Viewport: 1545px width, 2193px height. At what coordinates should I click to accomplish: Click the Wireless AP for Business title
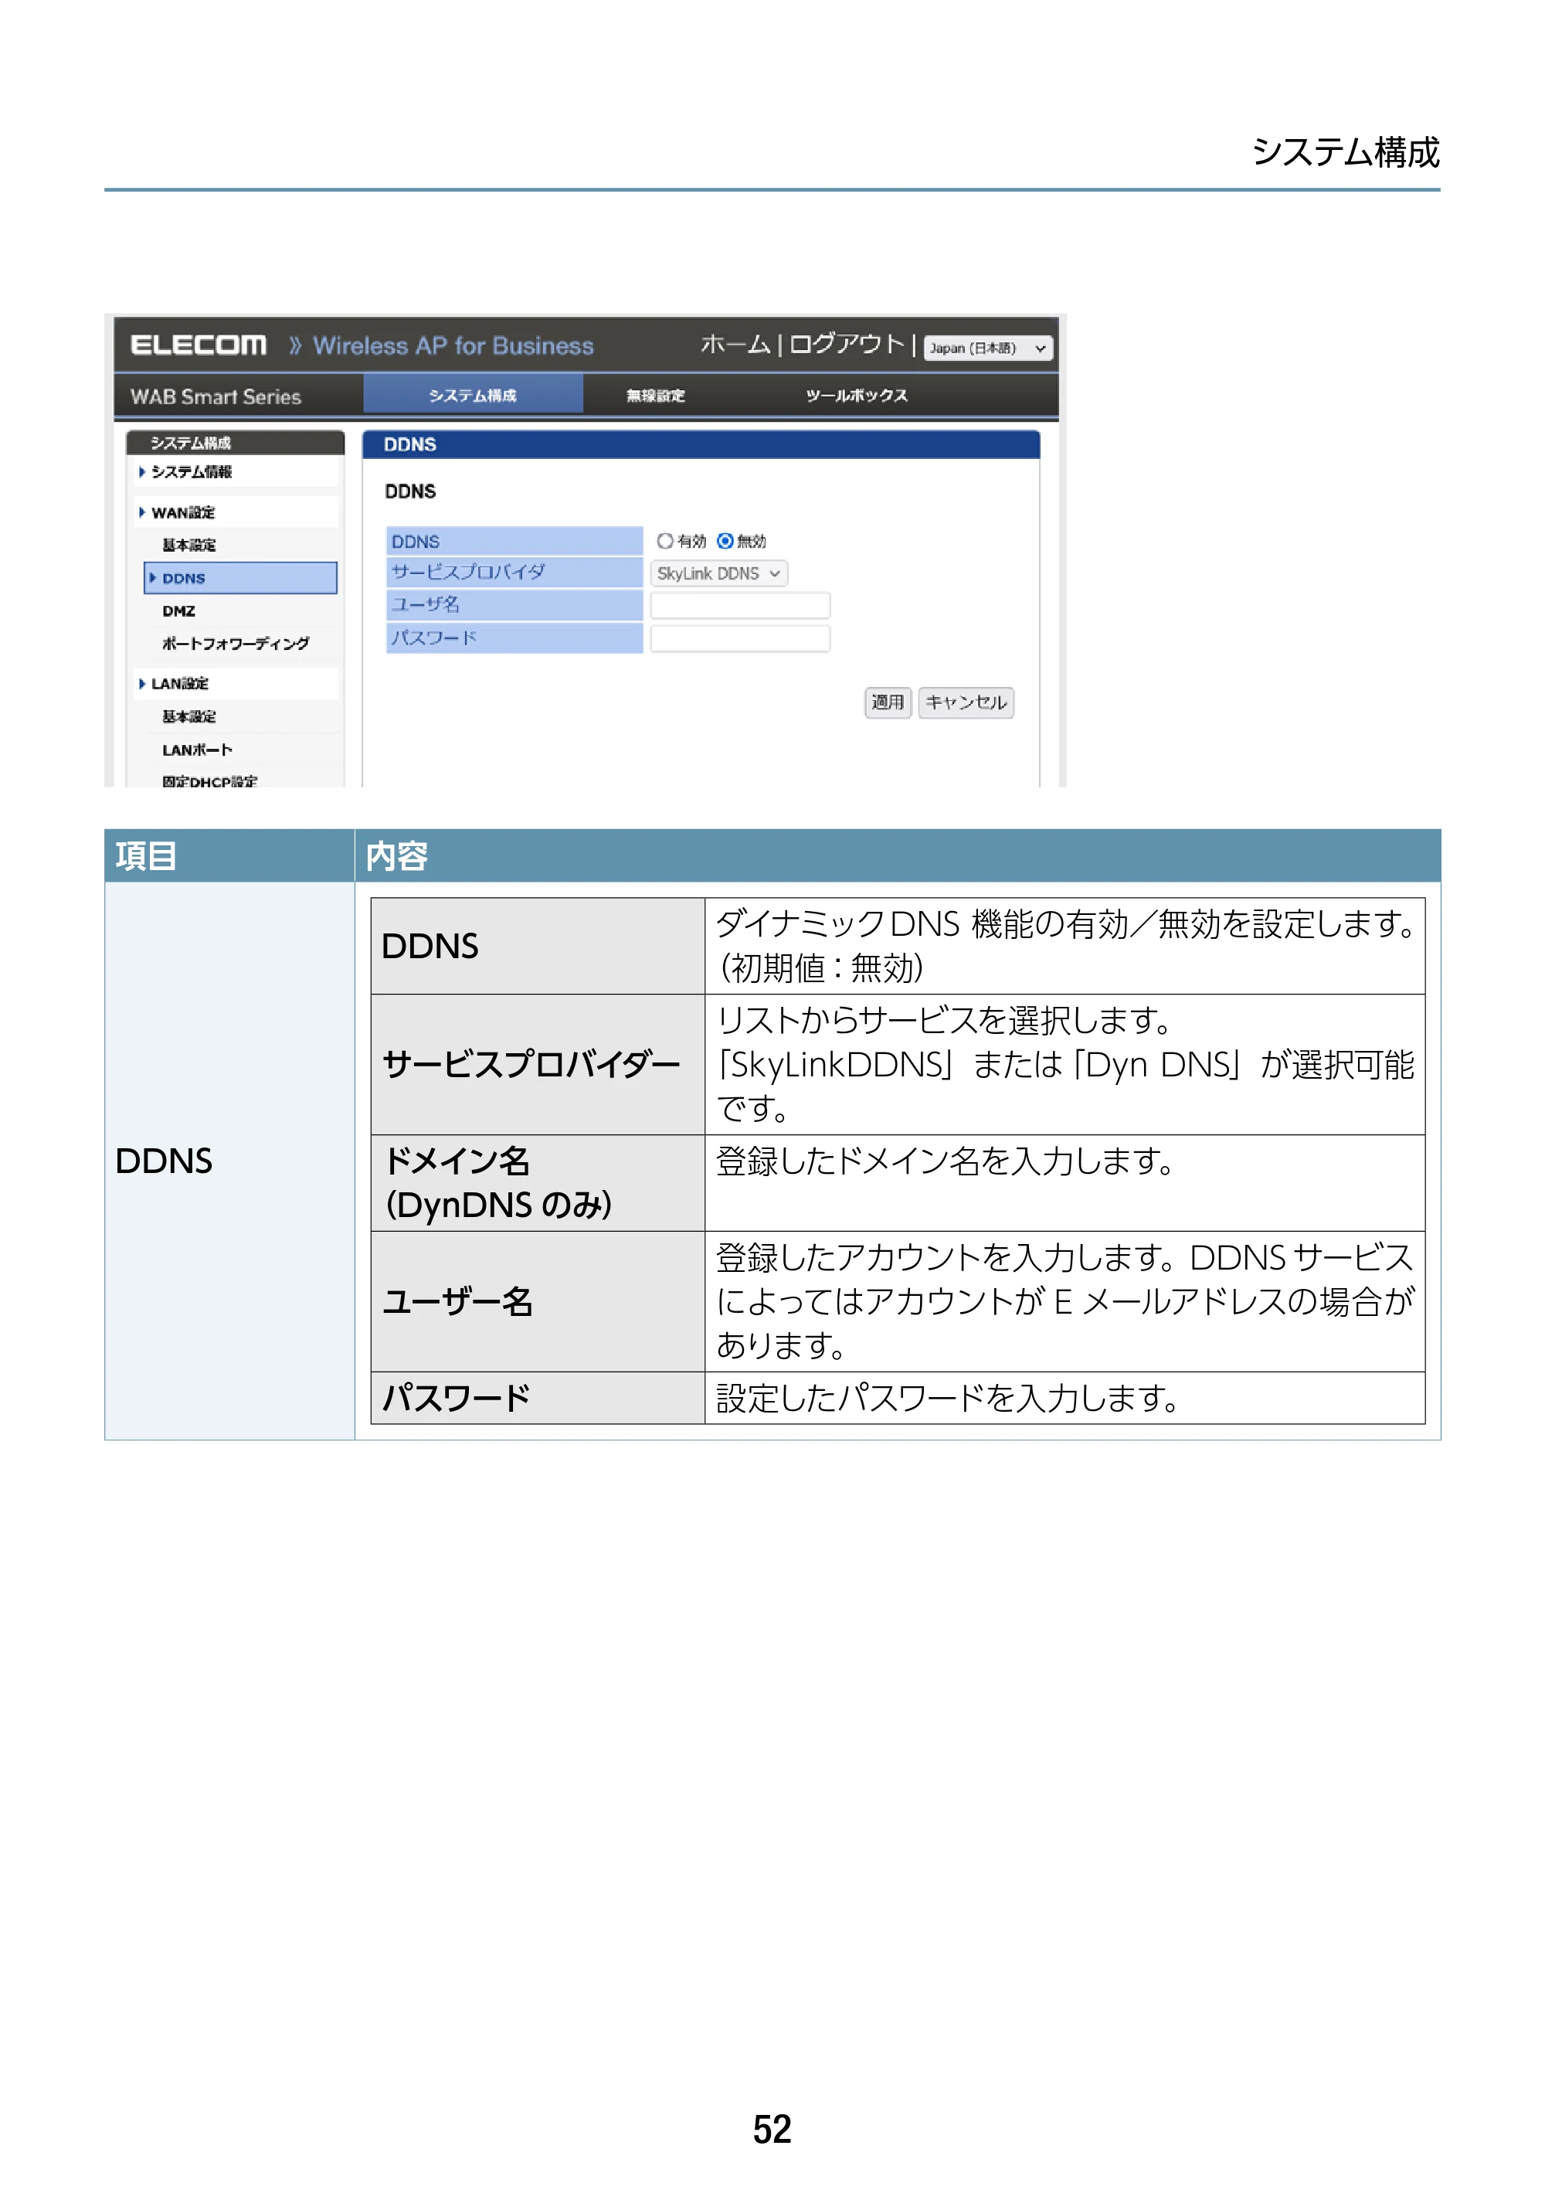pyautogui.click(x=453, y=345)
